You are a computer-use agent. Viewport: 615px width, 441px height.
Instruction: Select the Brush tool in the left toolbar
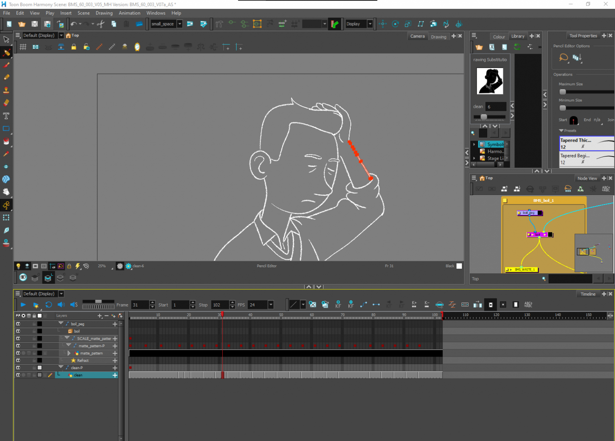pyautogui.click(x=6, y=65)
